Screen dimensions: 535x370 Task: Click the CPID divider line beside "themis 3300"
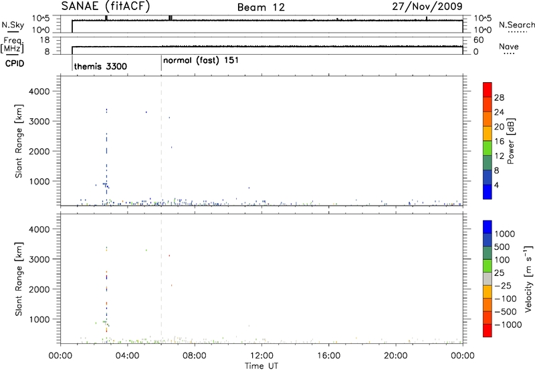pyautogui.click(x=72, y=63)
